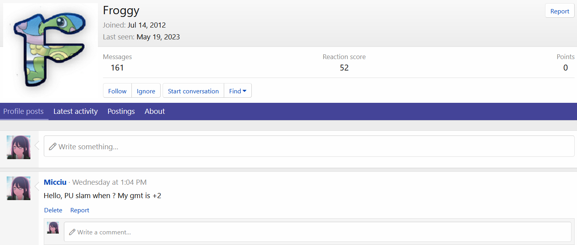This screenshot has width=577, height=245.
Task: Switch to the About tab
Action: [x=155, y=111]
